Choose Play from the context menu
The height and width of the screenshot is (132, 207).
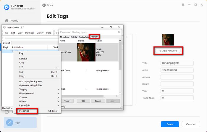pos(37,53)
